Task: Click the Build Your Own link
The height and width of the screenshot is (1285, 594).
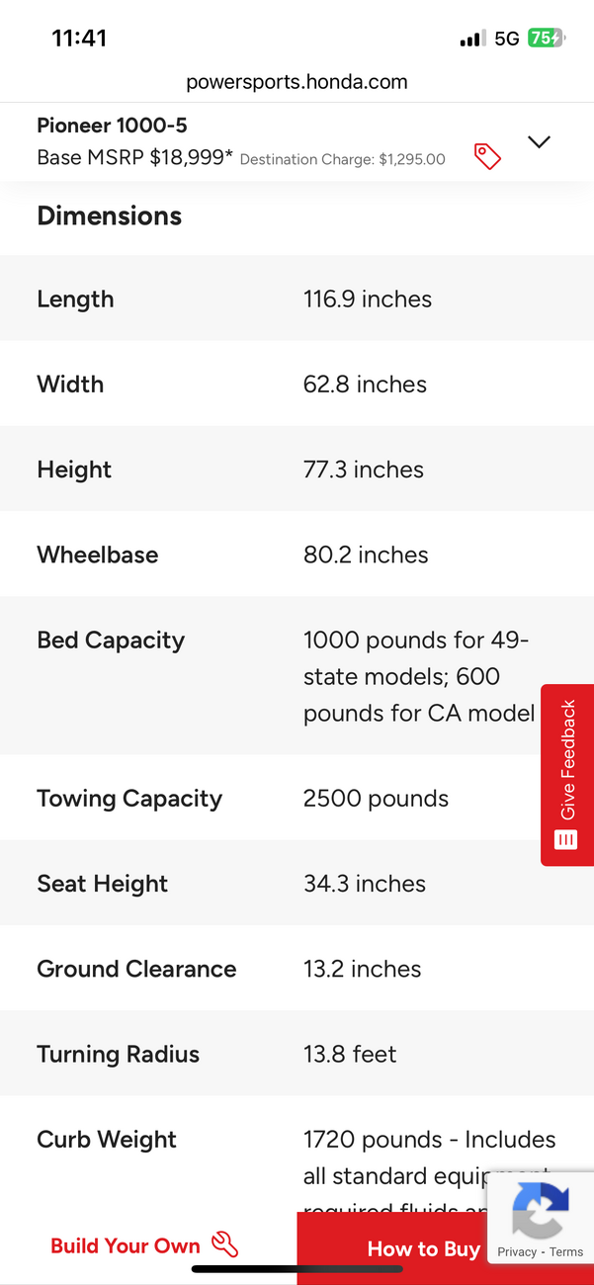Action: (x=126, y=1245)
